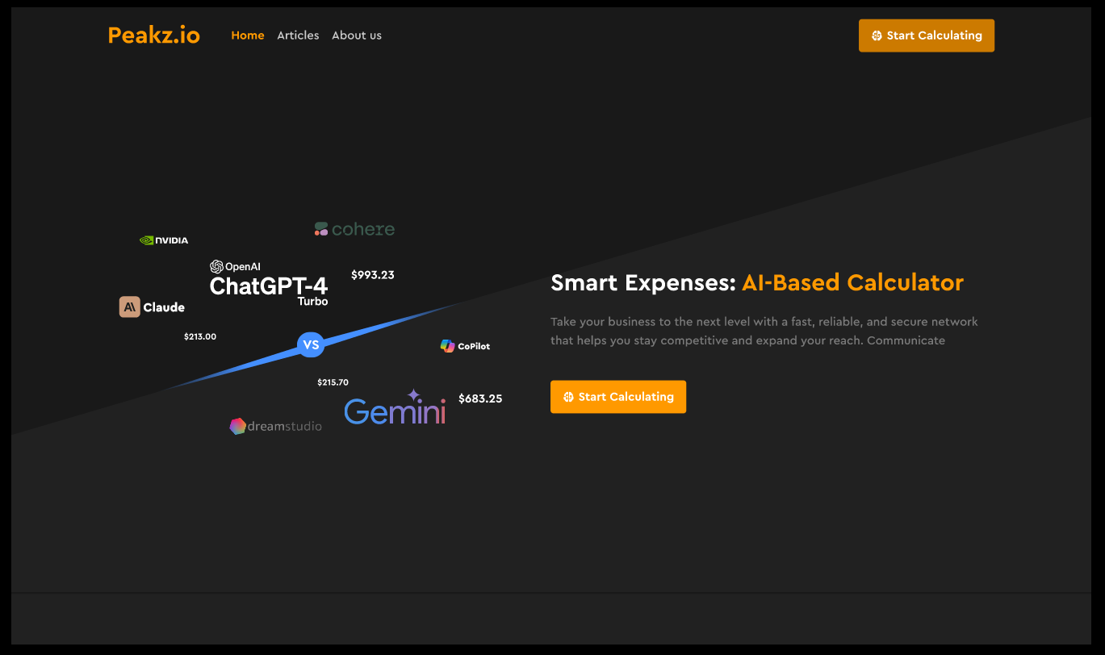Click the CoPilot logo
The width and height of the screenshot is (1105, 655).
coord(465,346)
